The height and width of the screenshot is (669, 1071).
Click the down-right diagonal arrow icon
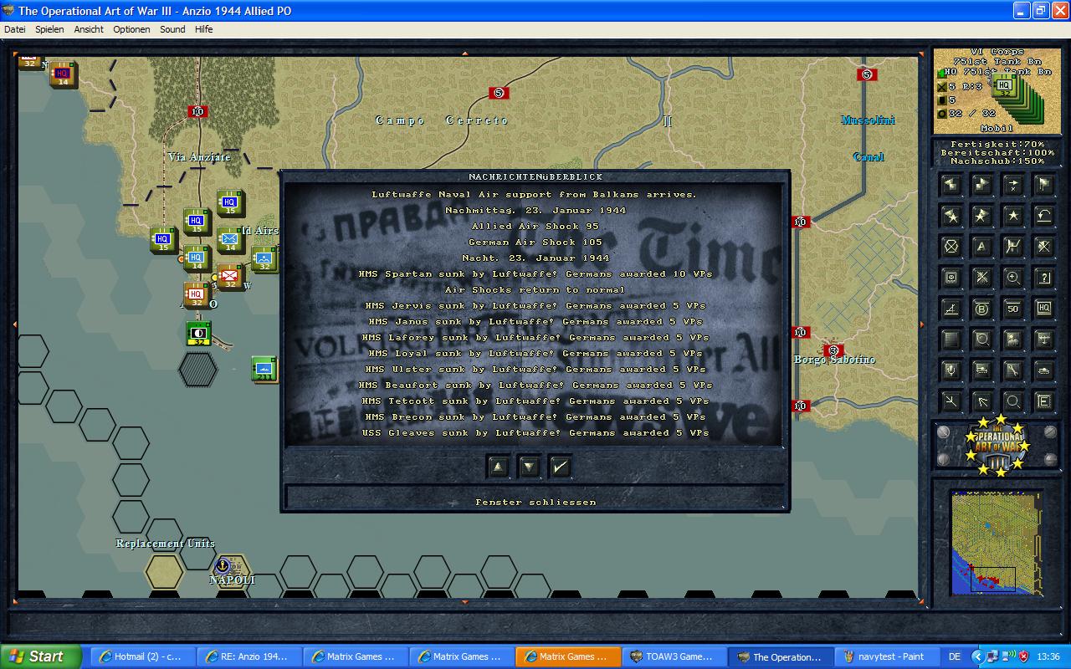(951, 401)
